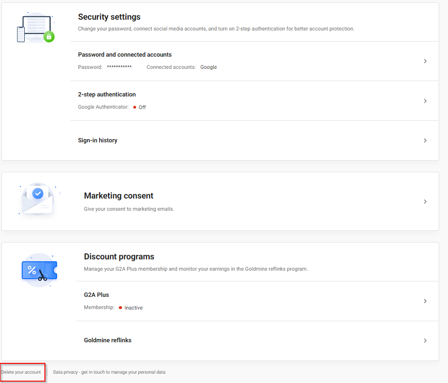Click the Google connected account text

tap(209, 67)
